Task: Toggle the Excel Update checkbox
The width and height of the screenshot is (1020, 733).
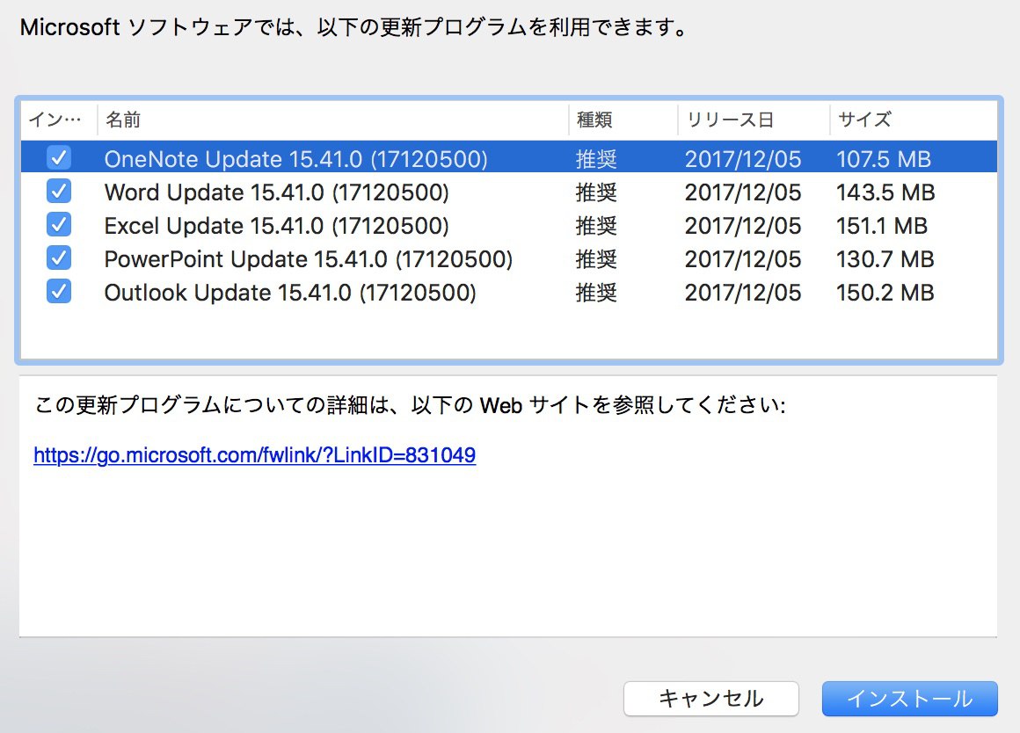Action: pos(59,224)
